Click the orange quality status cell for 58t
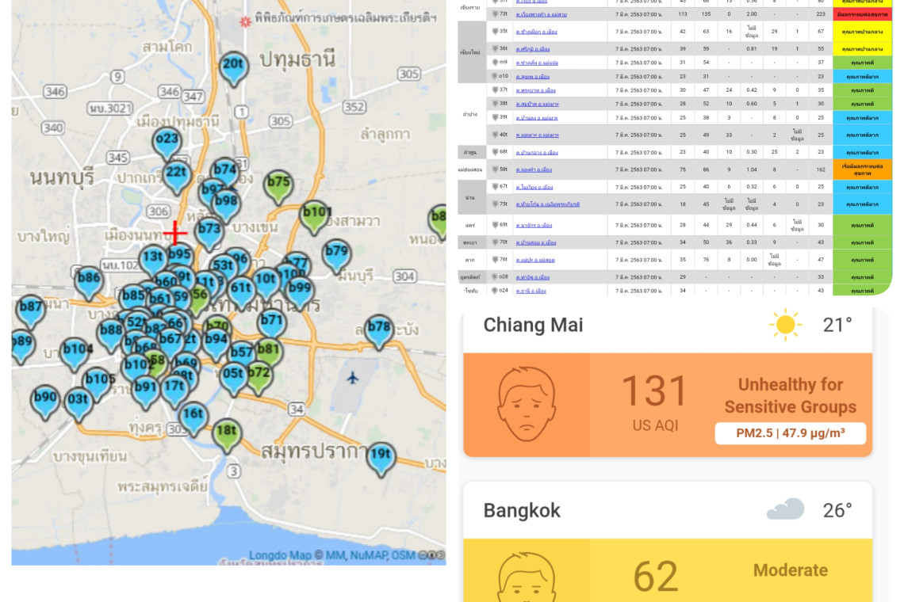The image size is (904, 602). (x=862, y=170)
